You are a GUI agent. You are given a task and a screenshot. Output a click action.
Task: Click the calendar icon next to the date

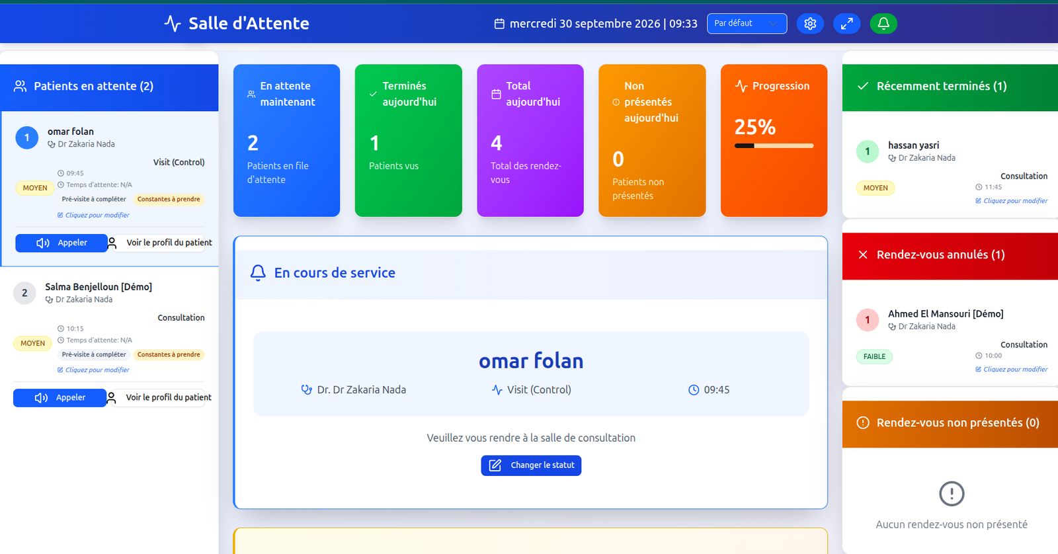pyautogui.click(x=499, y=24)
